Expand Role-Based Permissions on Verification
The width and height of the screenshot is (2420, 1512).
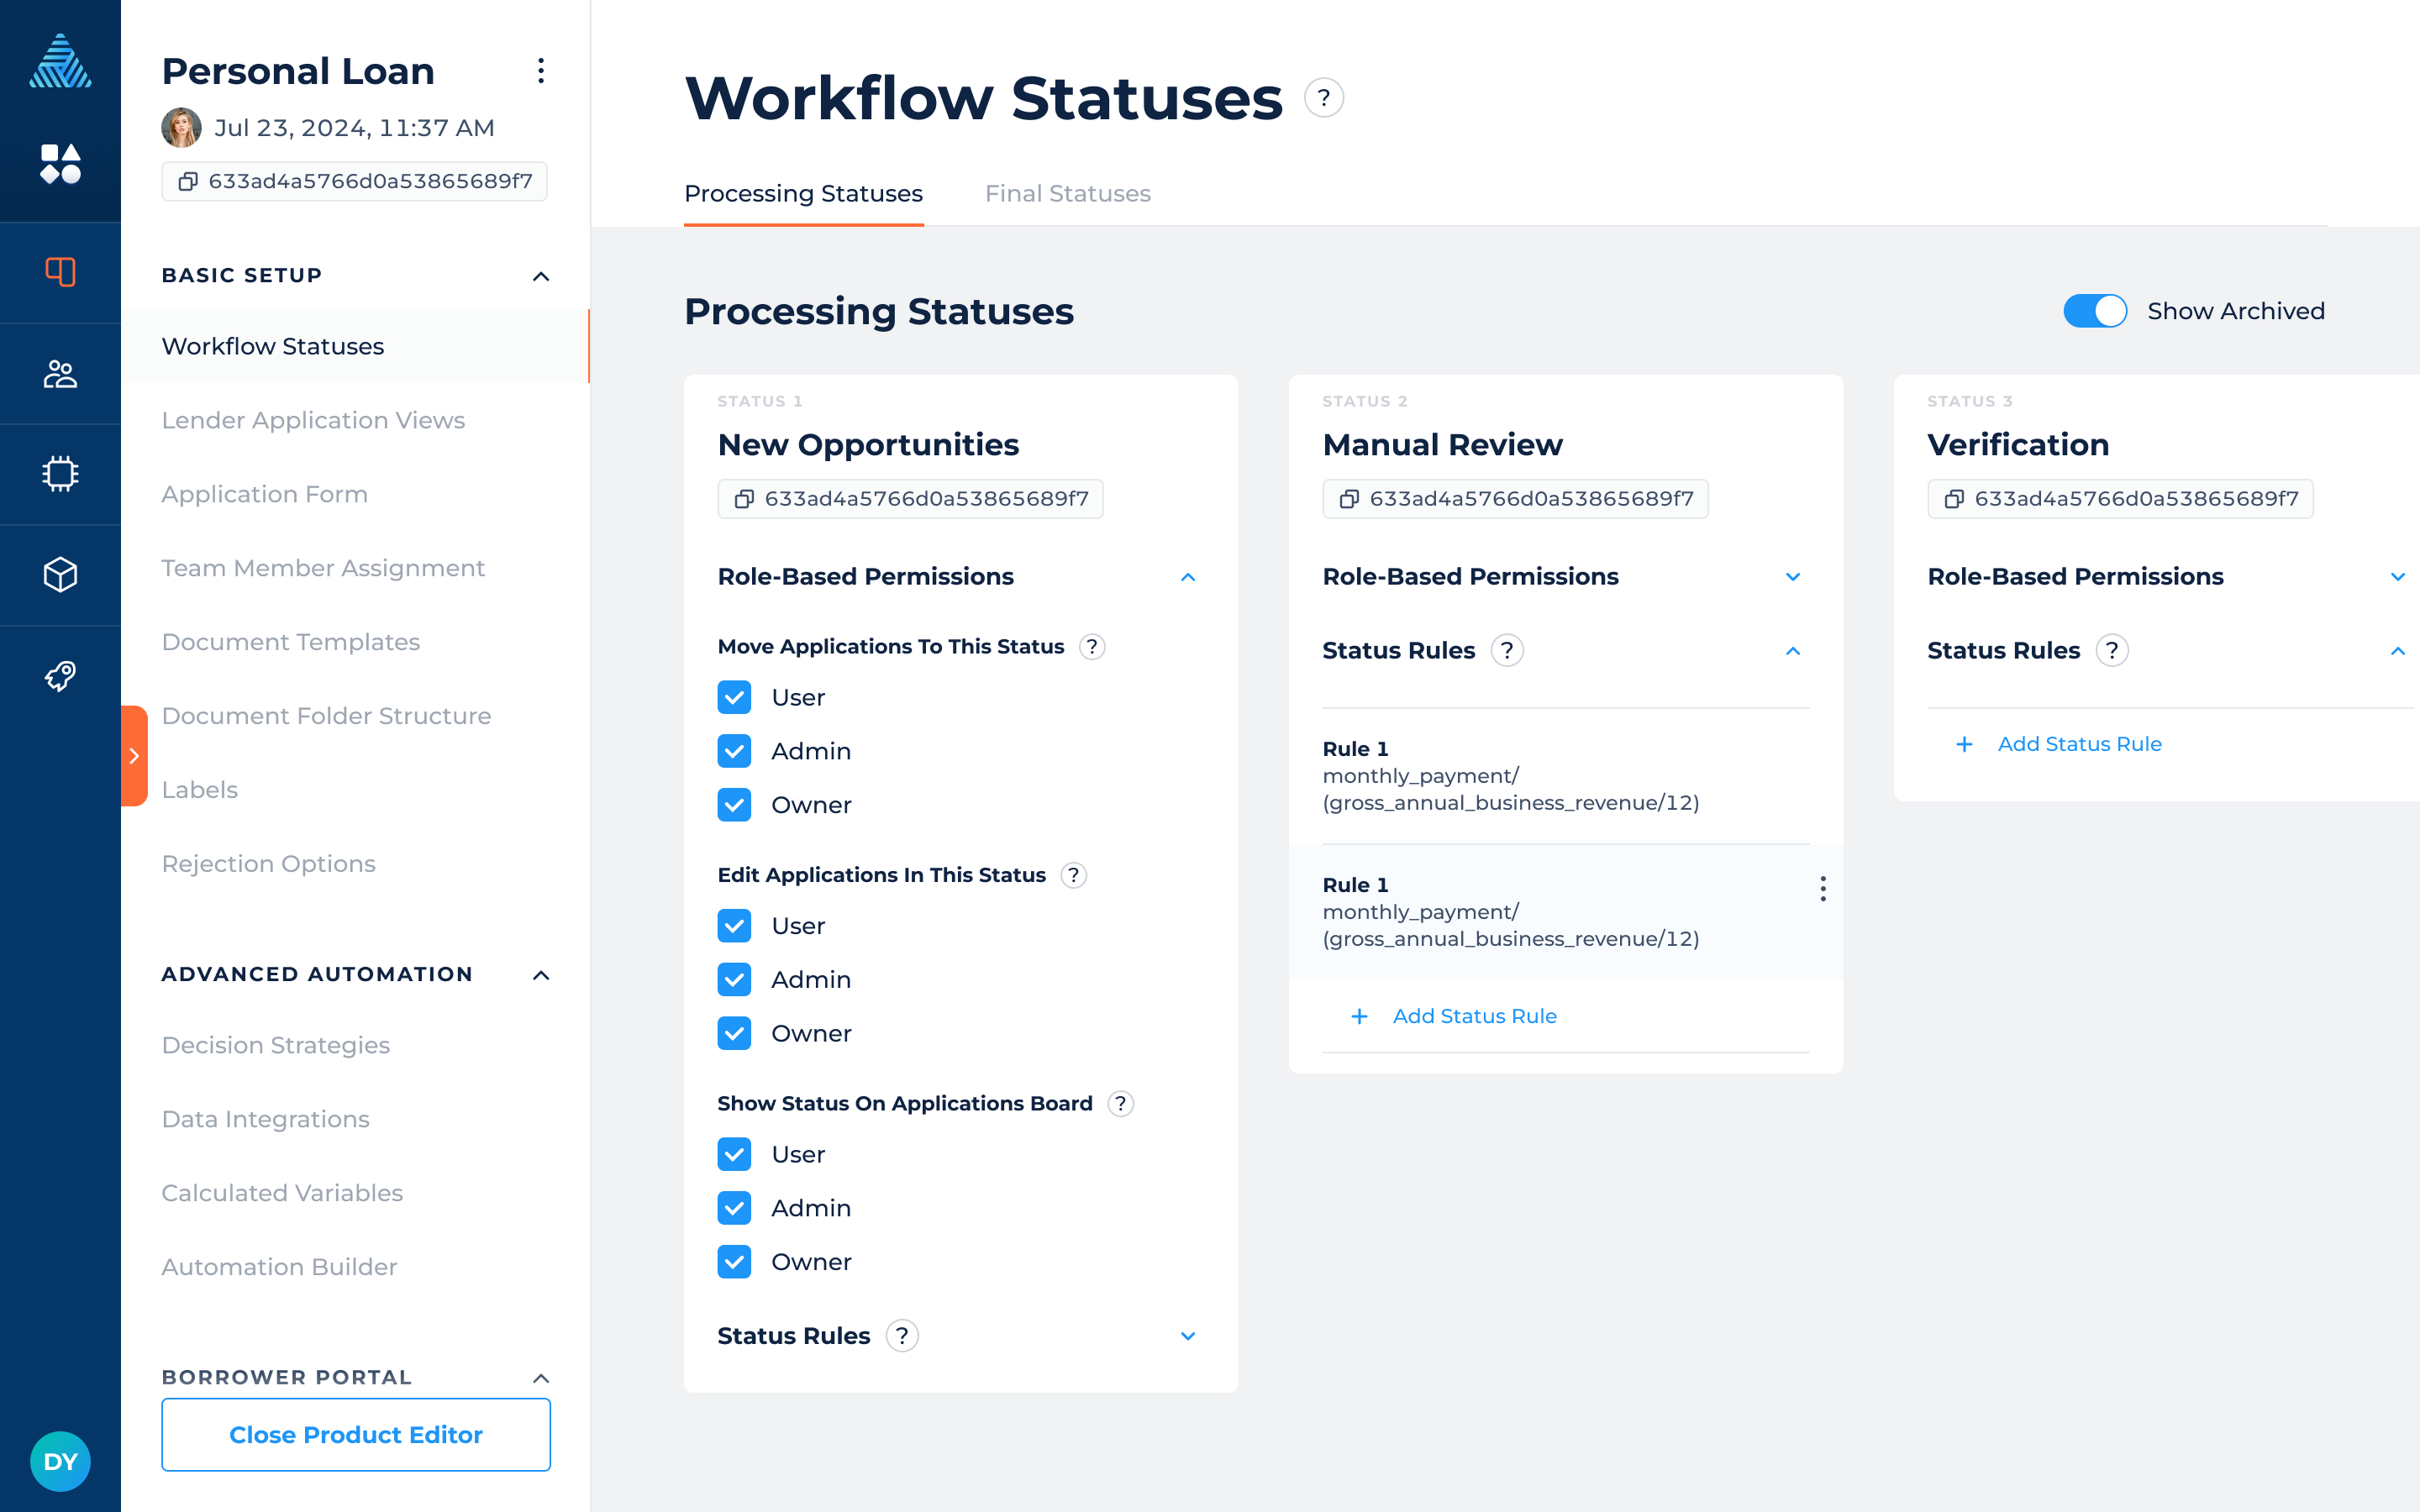coord(2398,576)
